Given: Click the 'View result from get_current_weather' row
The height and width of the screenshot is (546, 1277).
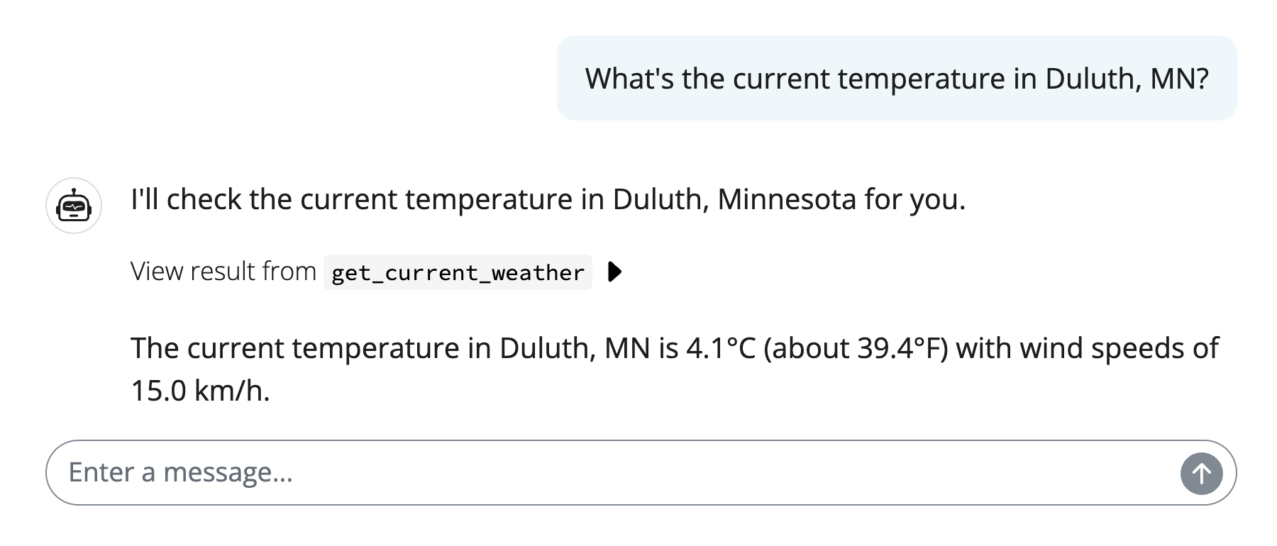Looking at the screenshot, I should click(369, 272).
